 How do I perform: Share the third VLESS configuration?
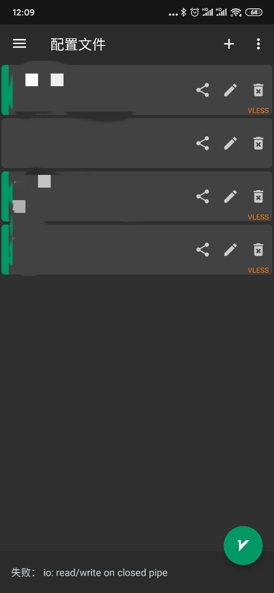(203, 196)
